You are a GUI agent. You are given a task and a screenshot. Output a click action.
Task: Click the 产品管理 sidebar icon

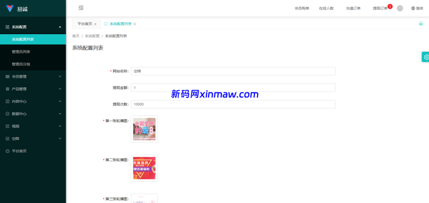8,89
